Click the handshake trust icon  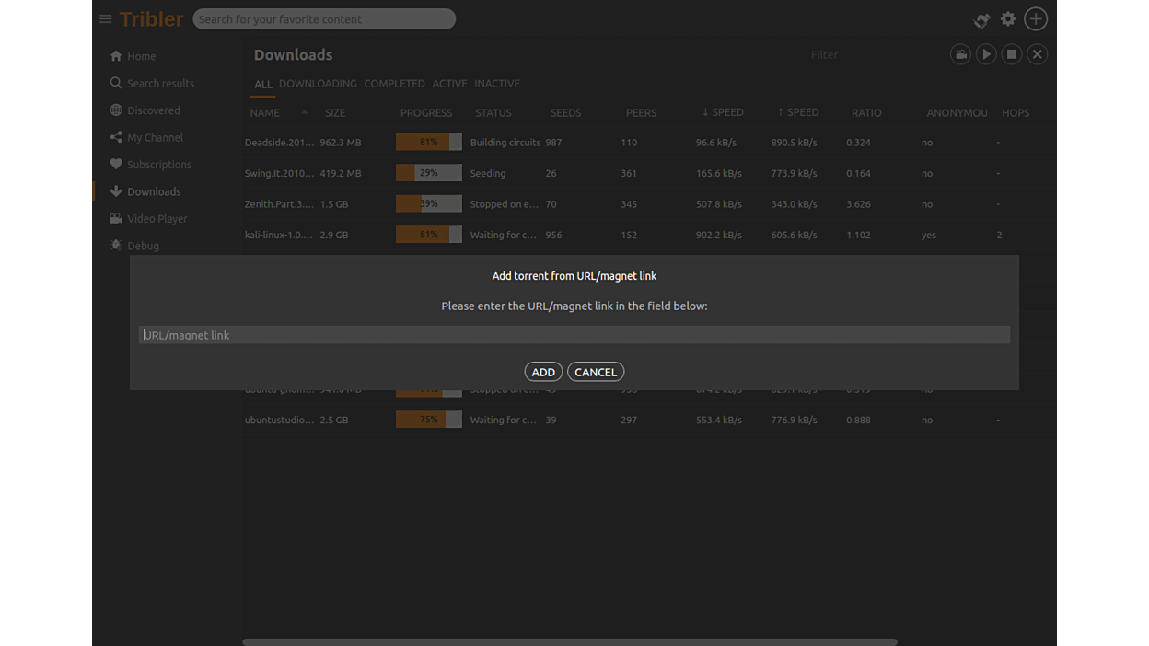tap(981, 19)
